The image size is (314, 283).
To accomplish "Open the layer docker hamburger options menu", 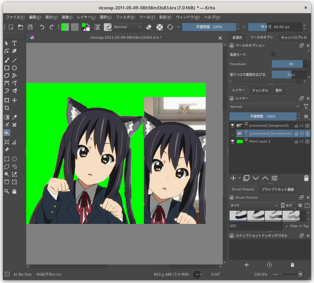I will point(306,116).
